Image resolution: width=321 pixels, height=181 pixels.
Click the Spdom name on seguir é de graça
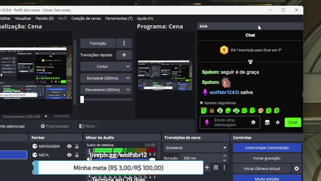click(210, 72)
